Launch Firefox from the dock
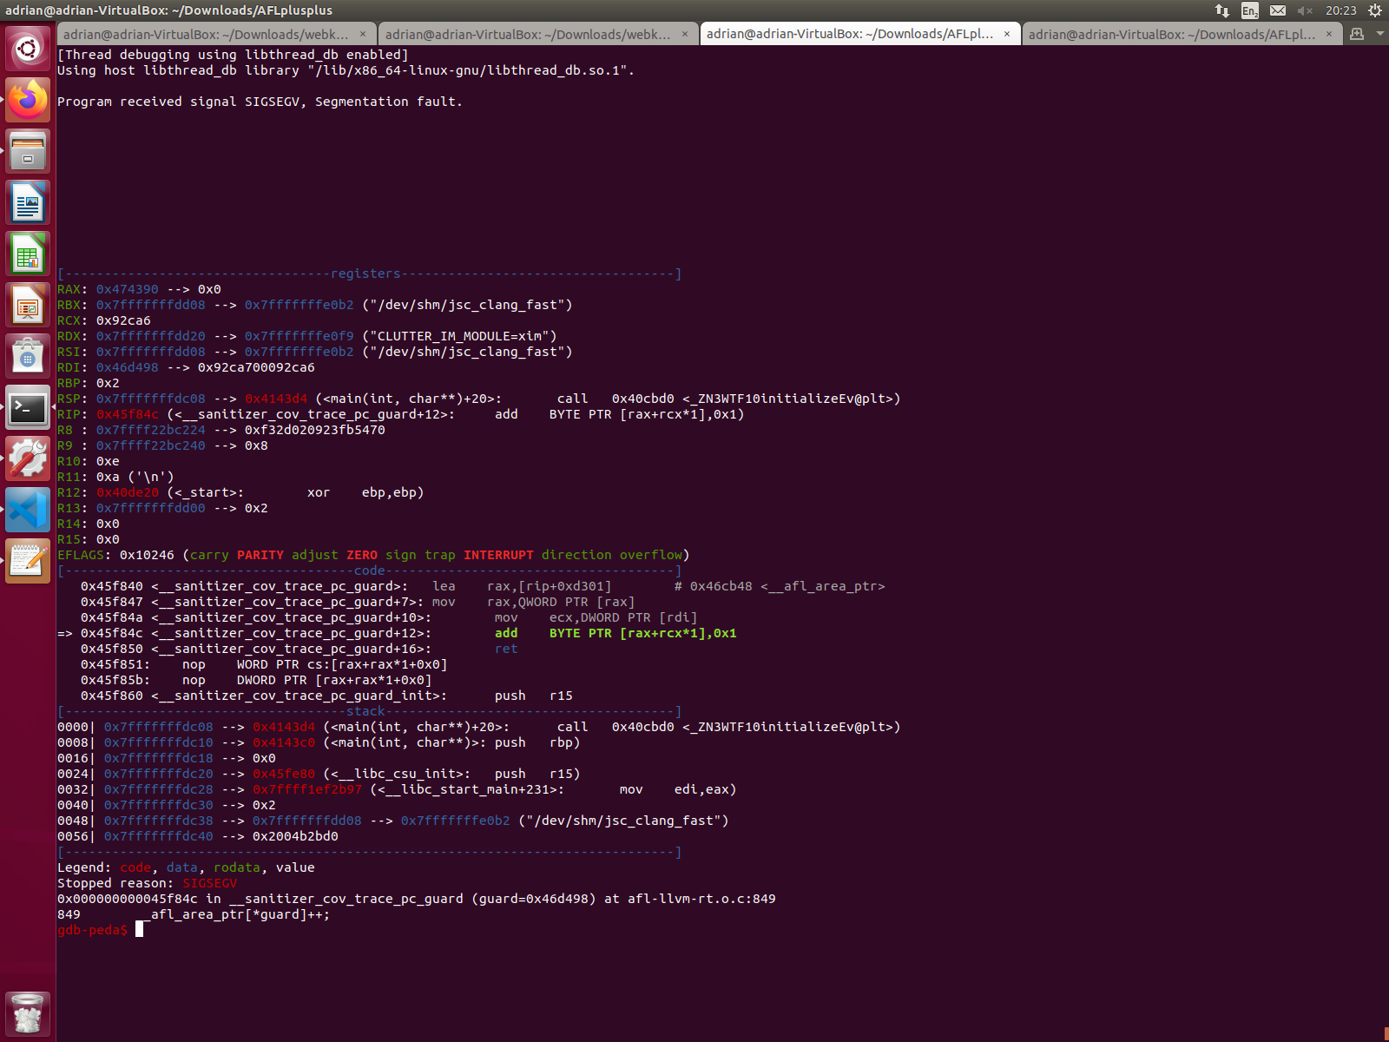1389x1042 pixels. (28, 100)
